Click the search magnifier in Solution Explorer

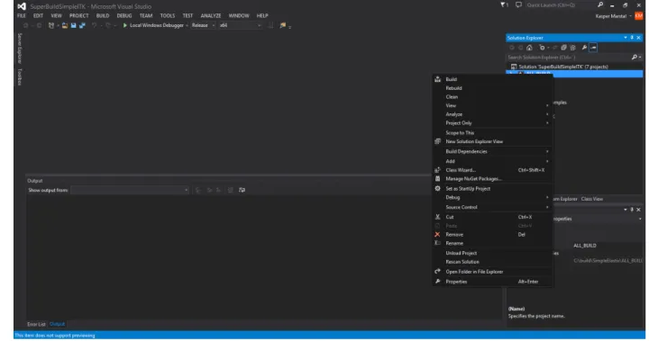click(x=634, y=57)
